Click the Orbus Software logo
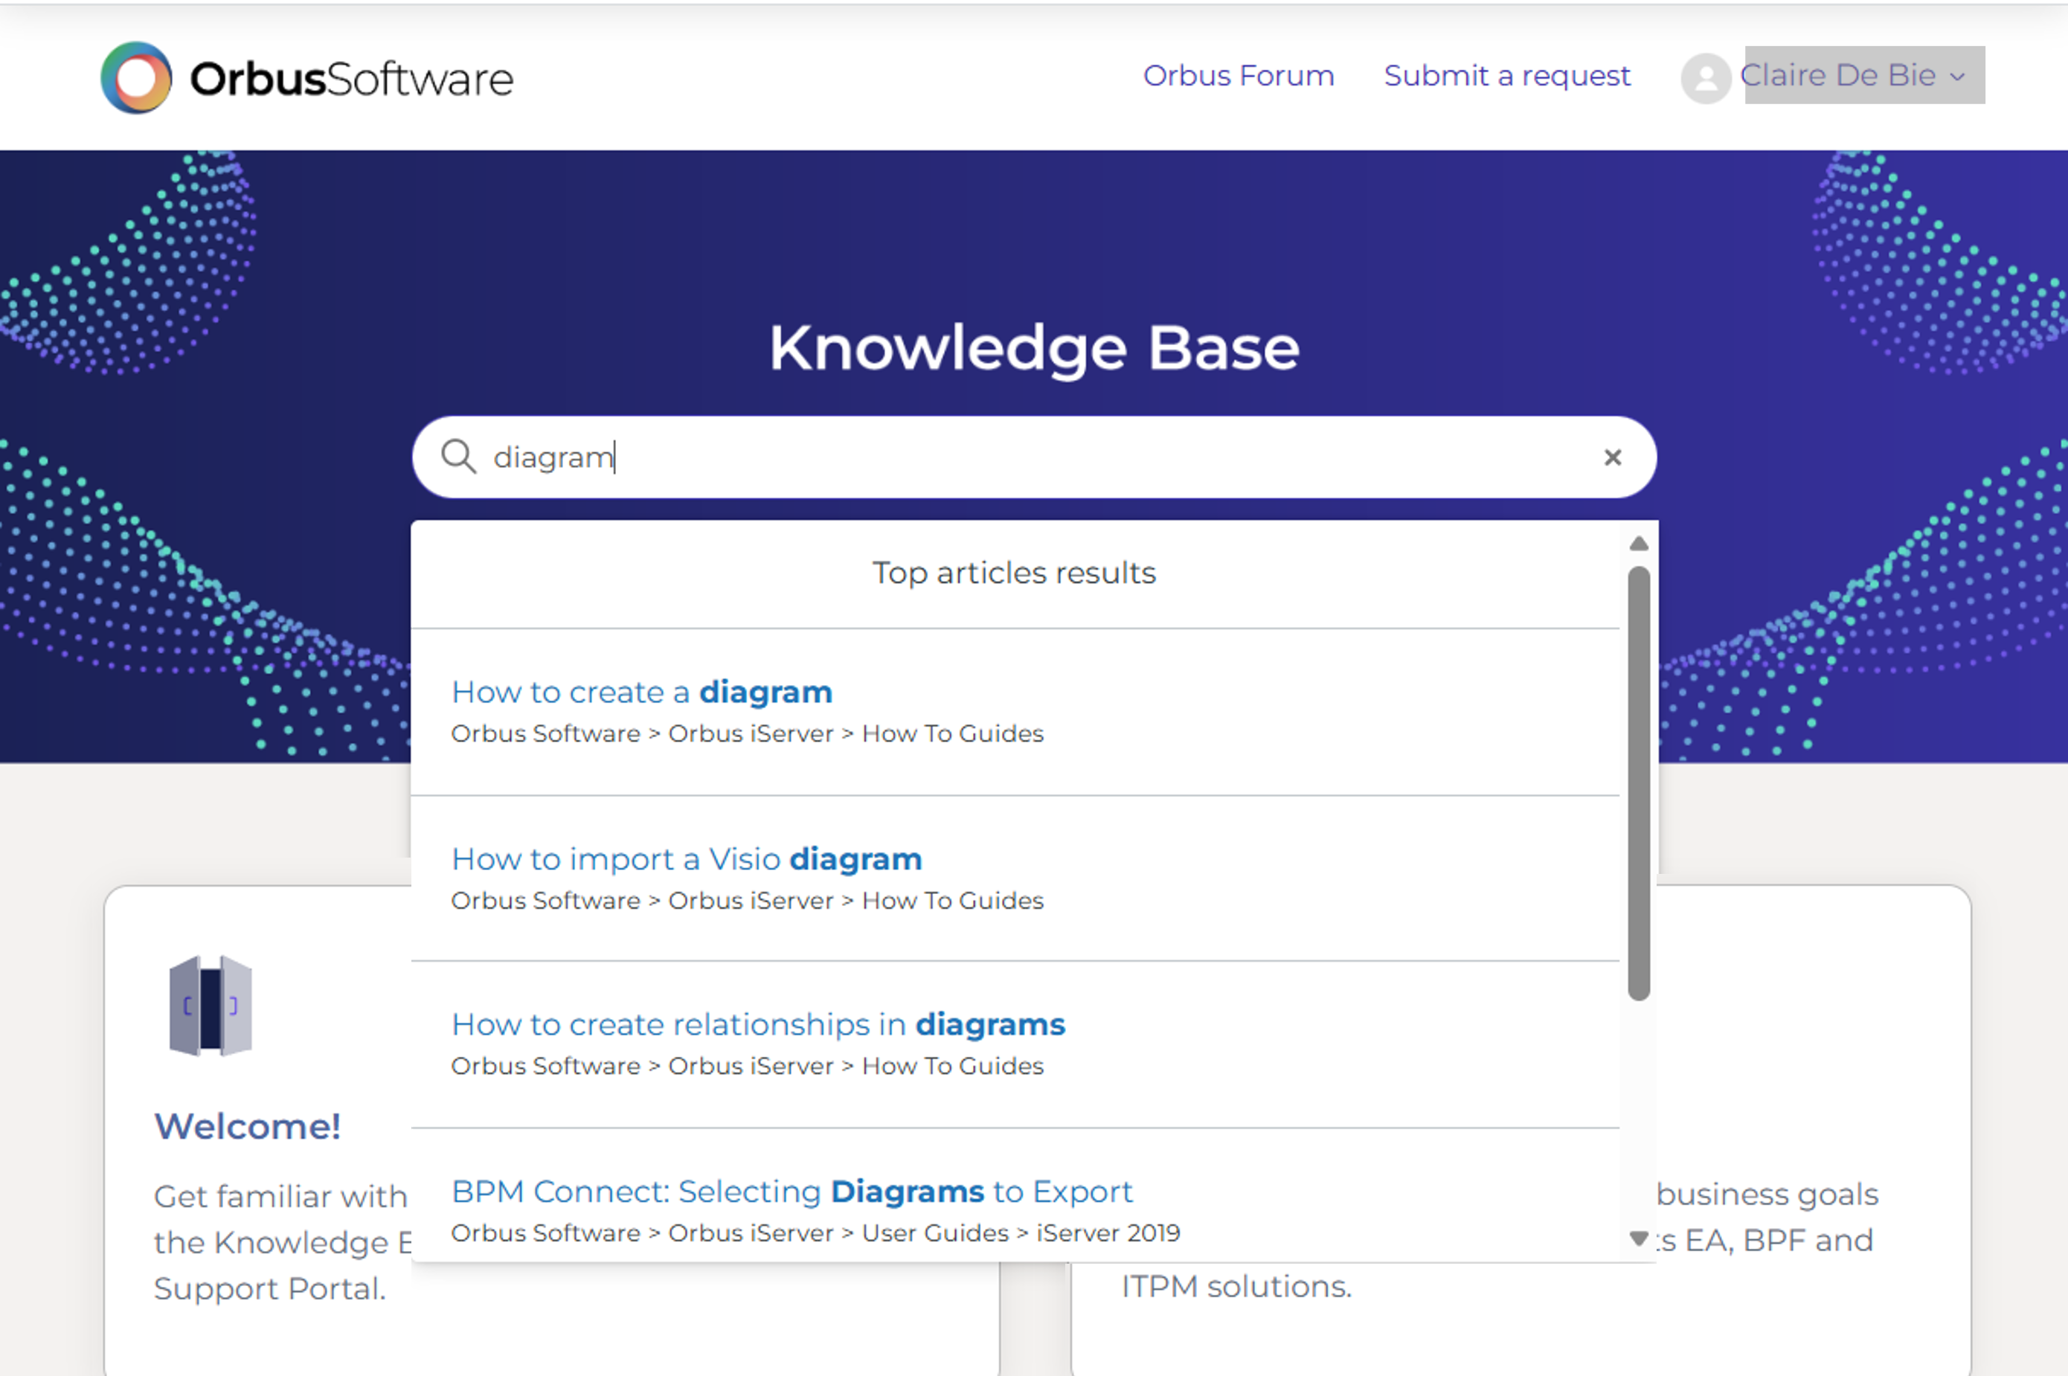2068x1376 pixels. (x=306, y=79)
